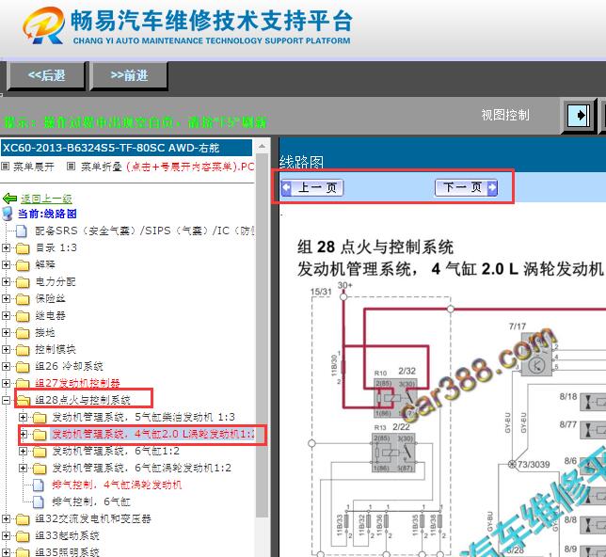This screenshot has width=606, height=557.
Task: Click the 线路图 panel title
Action: point(301,162)
